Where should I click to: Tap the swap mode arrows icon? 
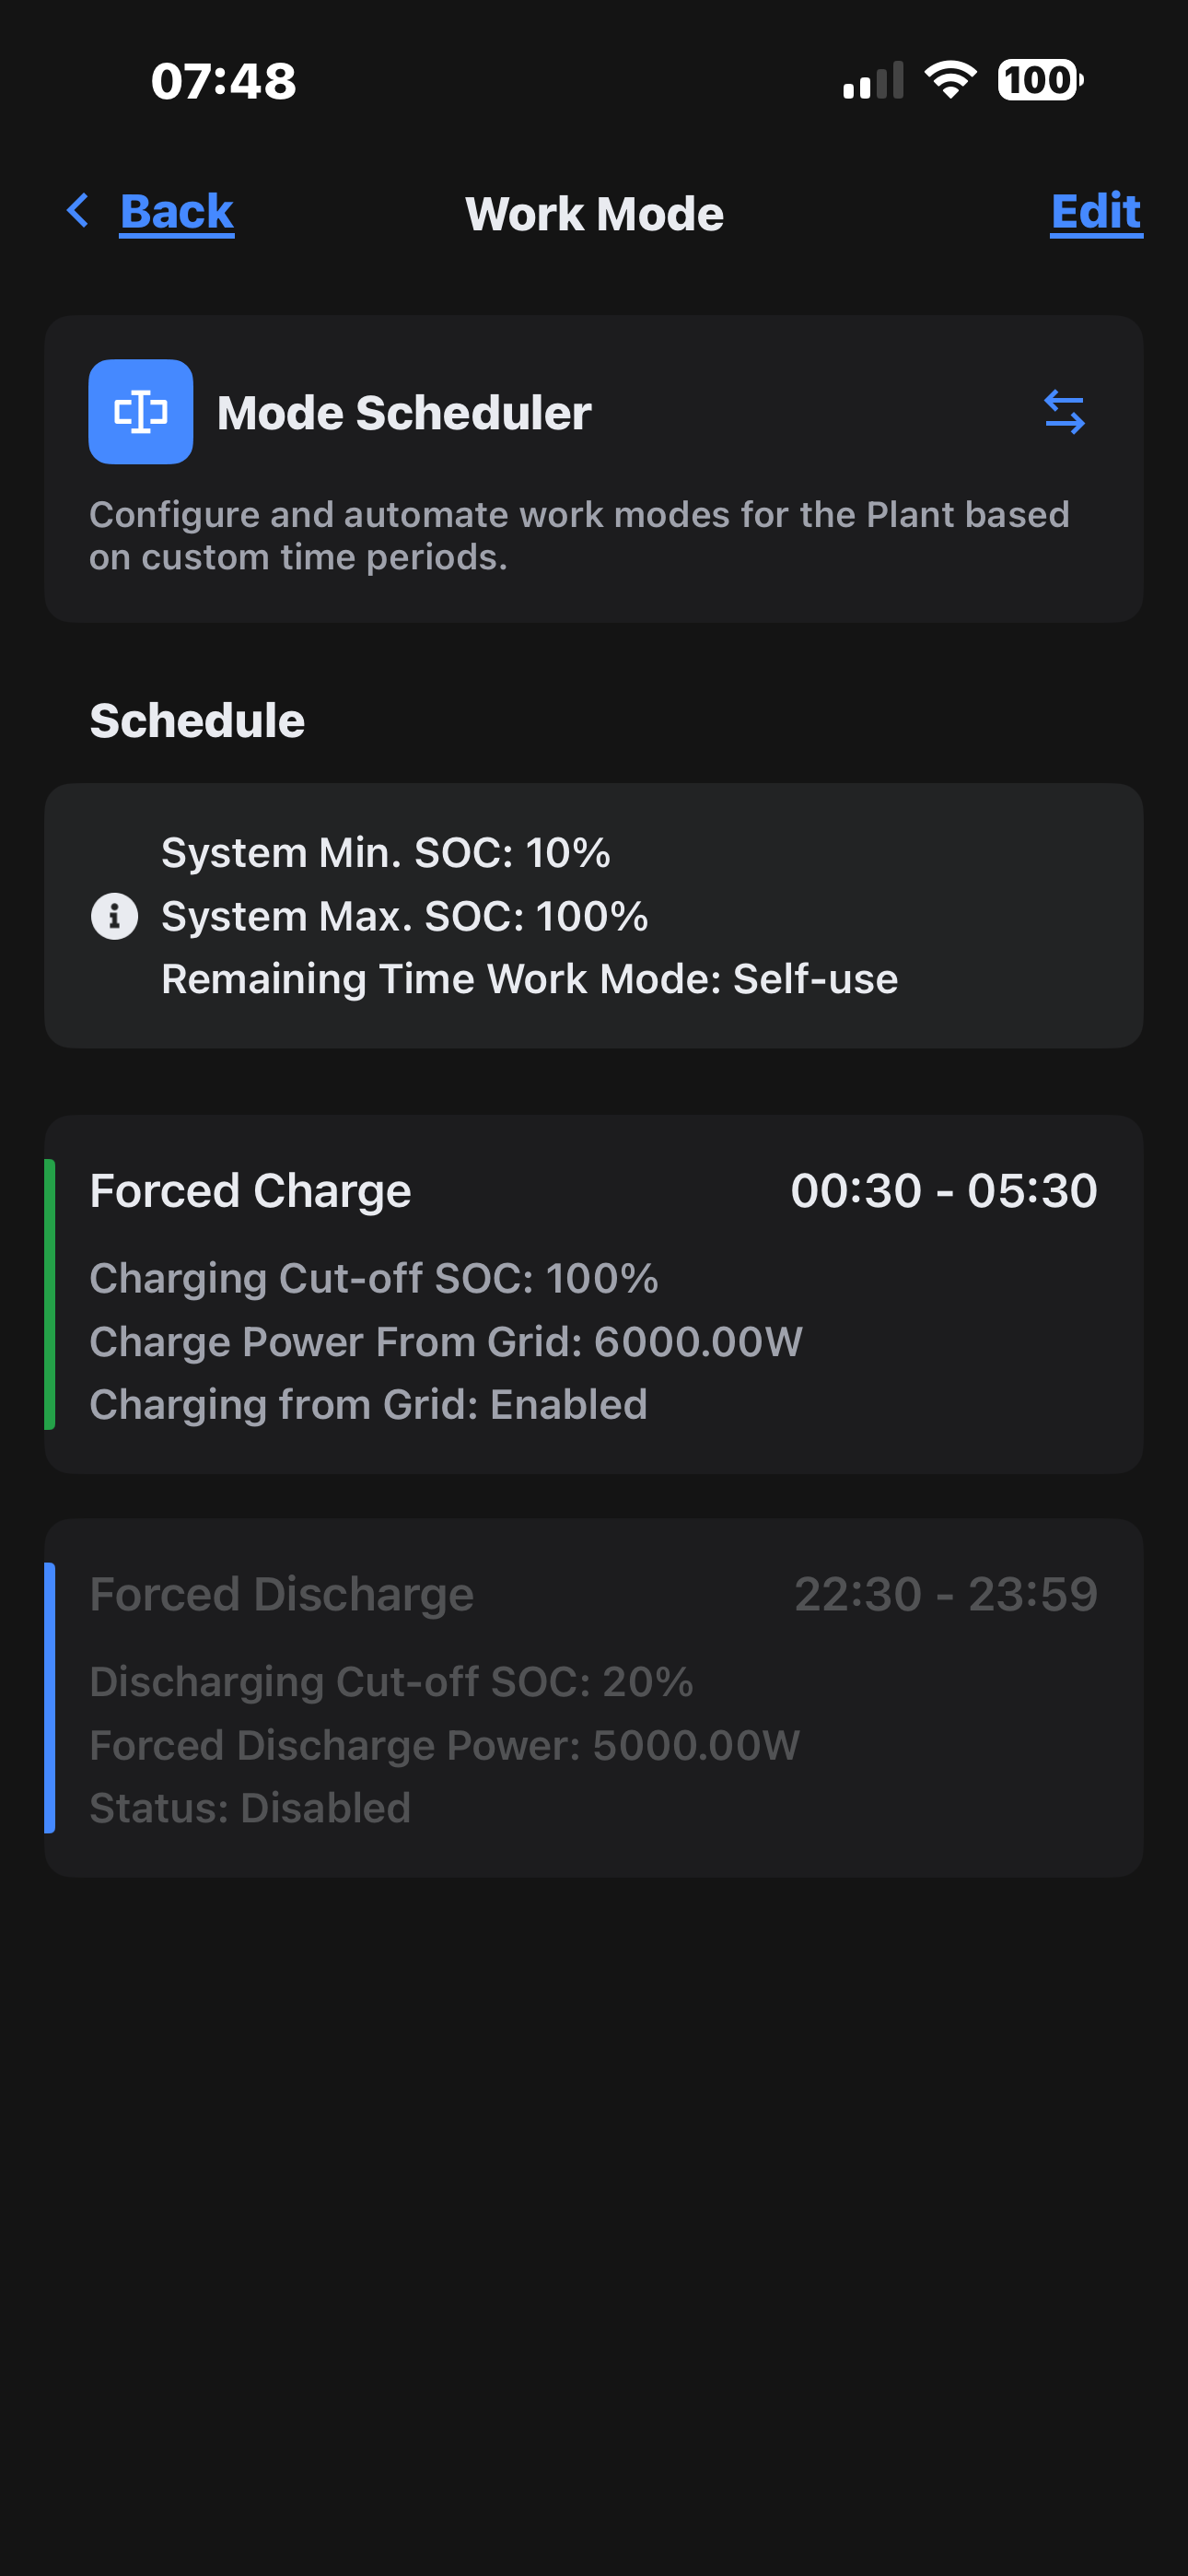(1064, 412)
